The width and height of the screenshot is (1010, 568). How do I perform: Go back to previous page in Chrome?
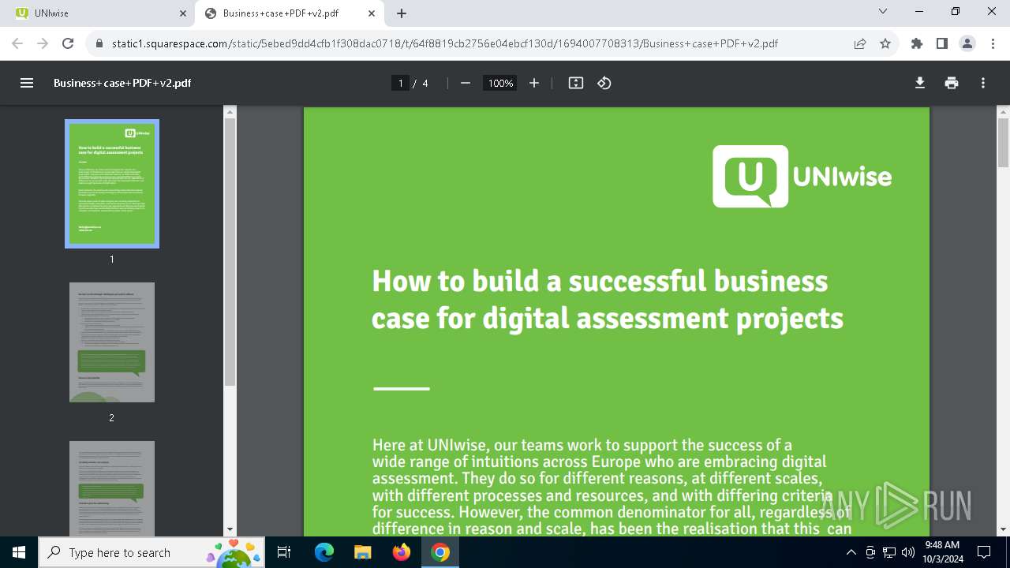coord(17,43)
